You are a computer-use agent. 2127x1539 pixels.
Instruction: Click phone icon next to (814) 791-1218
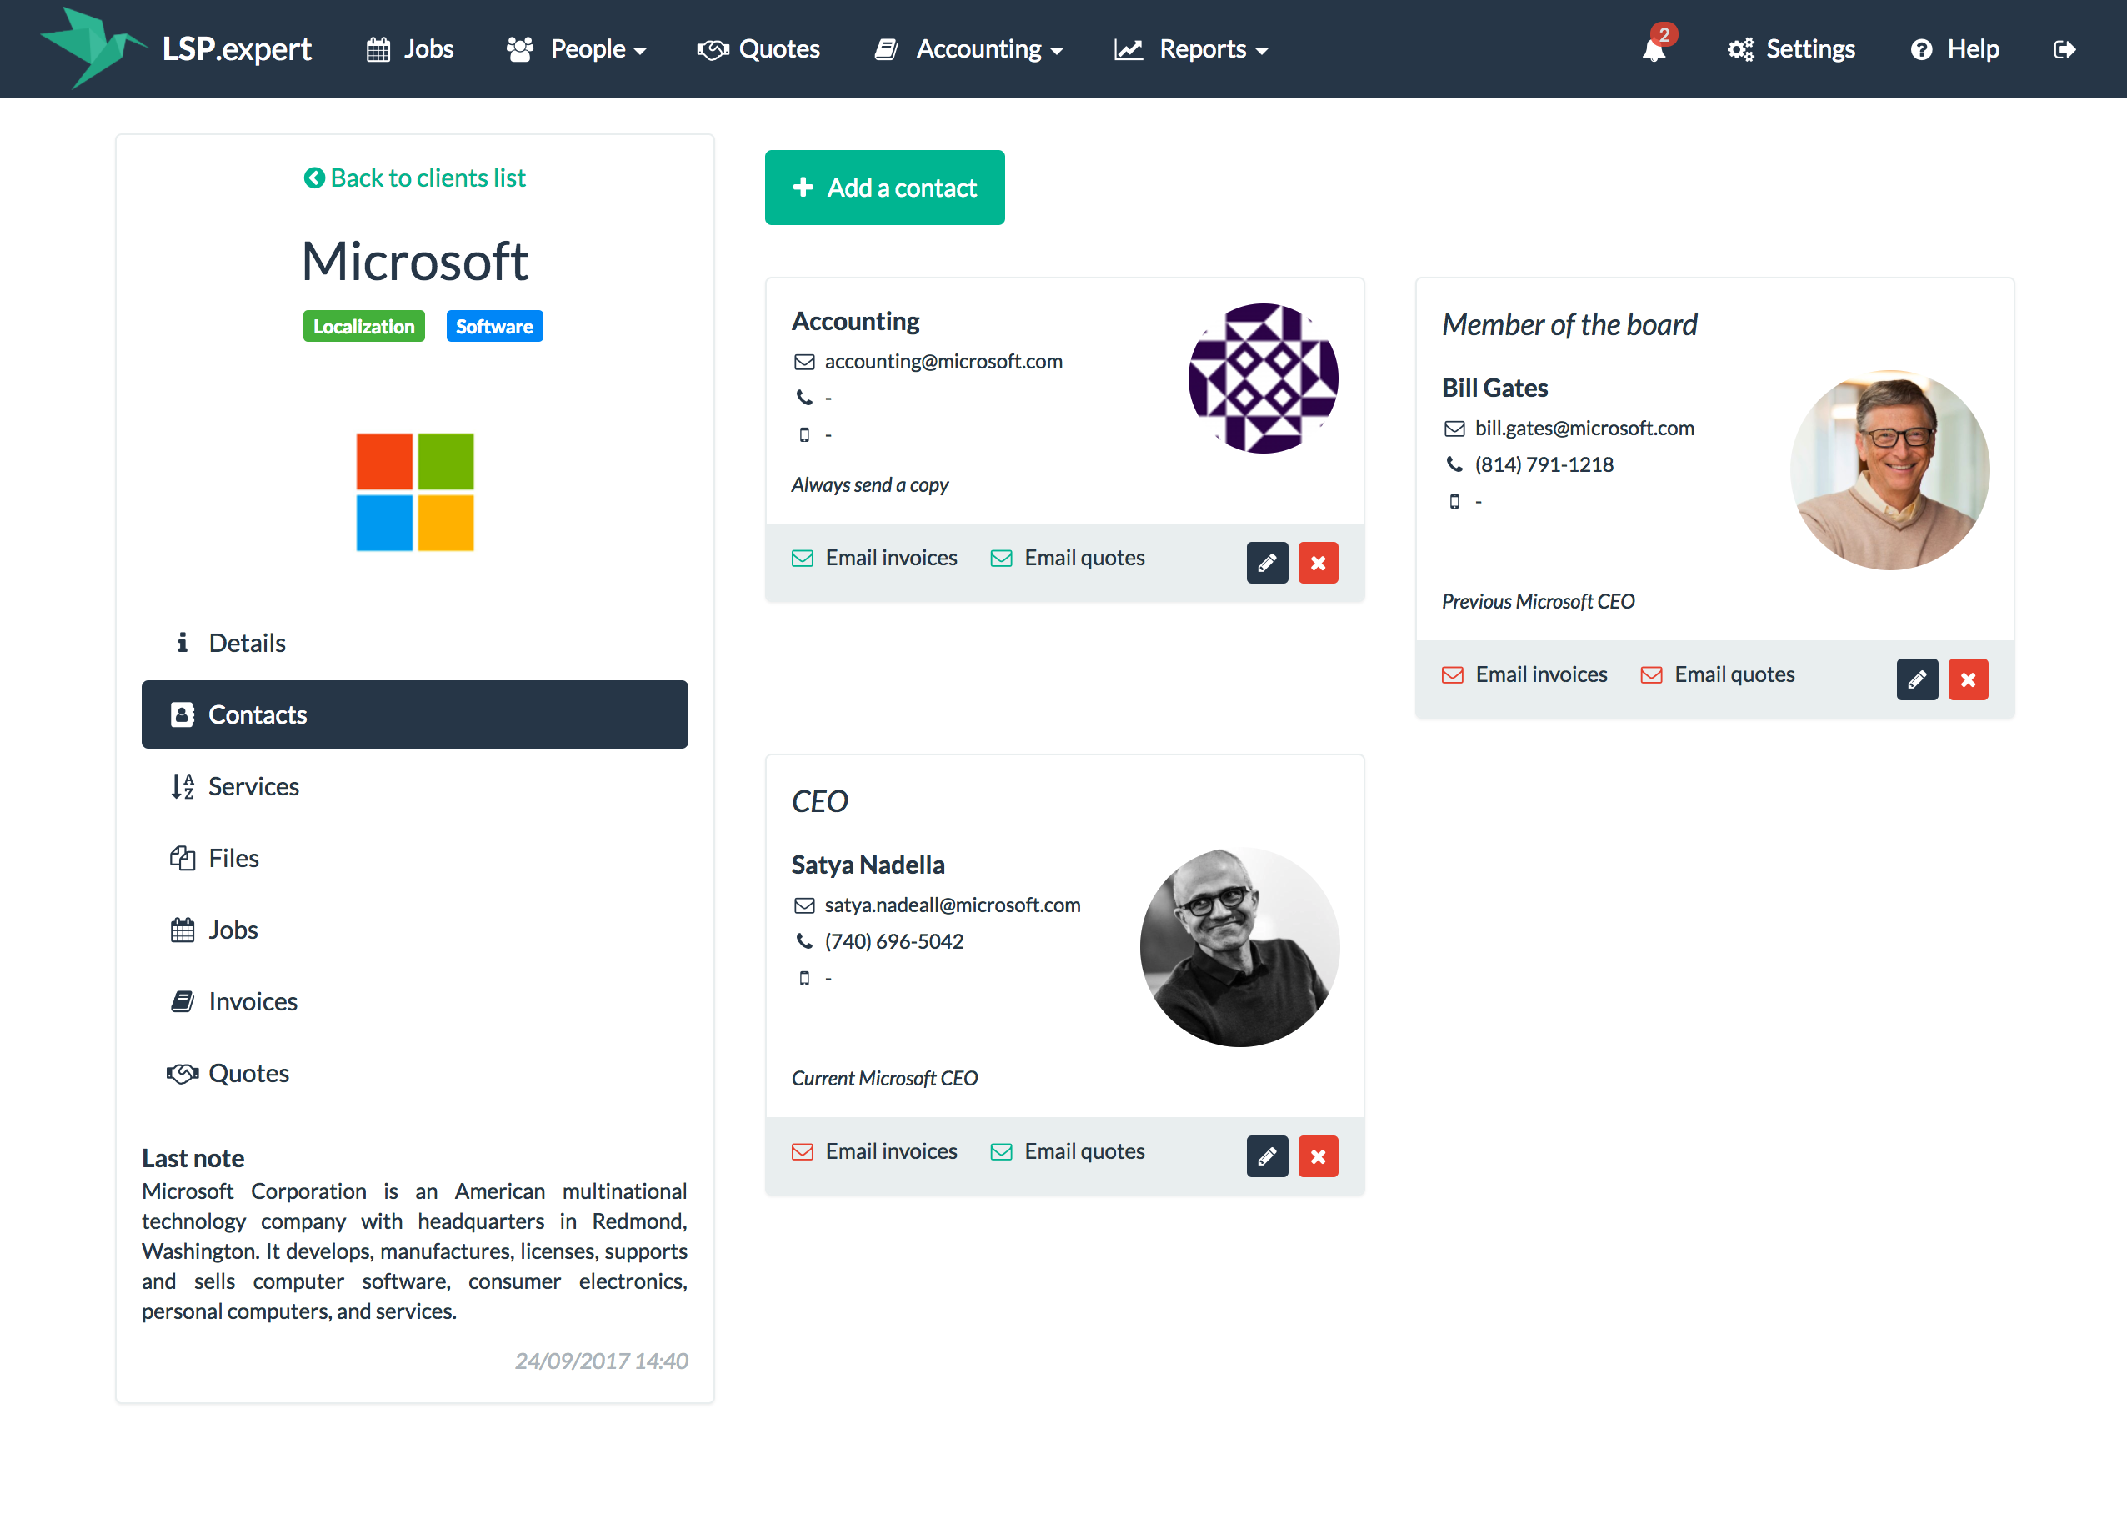point(1454,464)
